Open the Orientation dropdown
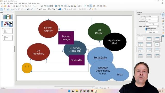Viewport: 165px width, 93px height. pos(152,19)
